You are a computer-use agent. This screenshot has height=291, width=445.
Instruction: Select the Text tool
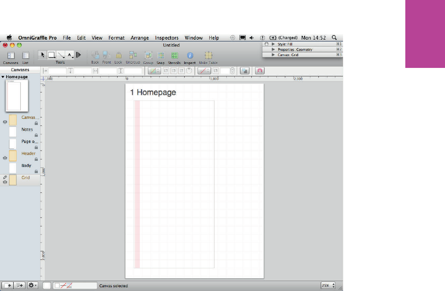(70, 55)
